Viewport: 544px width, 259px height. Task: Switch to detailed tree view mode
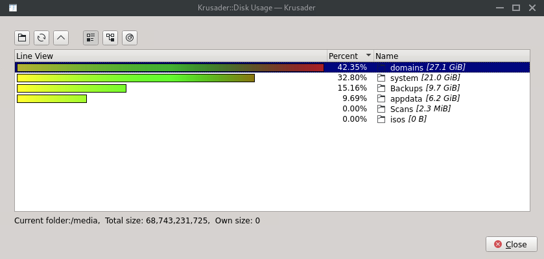110,38
